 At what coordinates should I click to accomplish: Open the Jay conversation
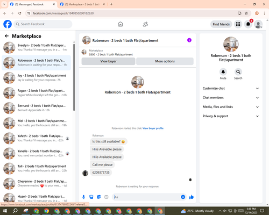pos(36,78)
